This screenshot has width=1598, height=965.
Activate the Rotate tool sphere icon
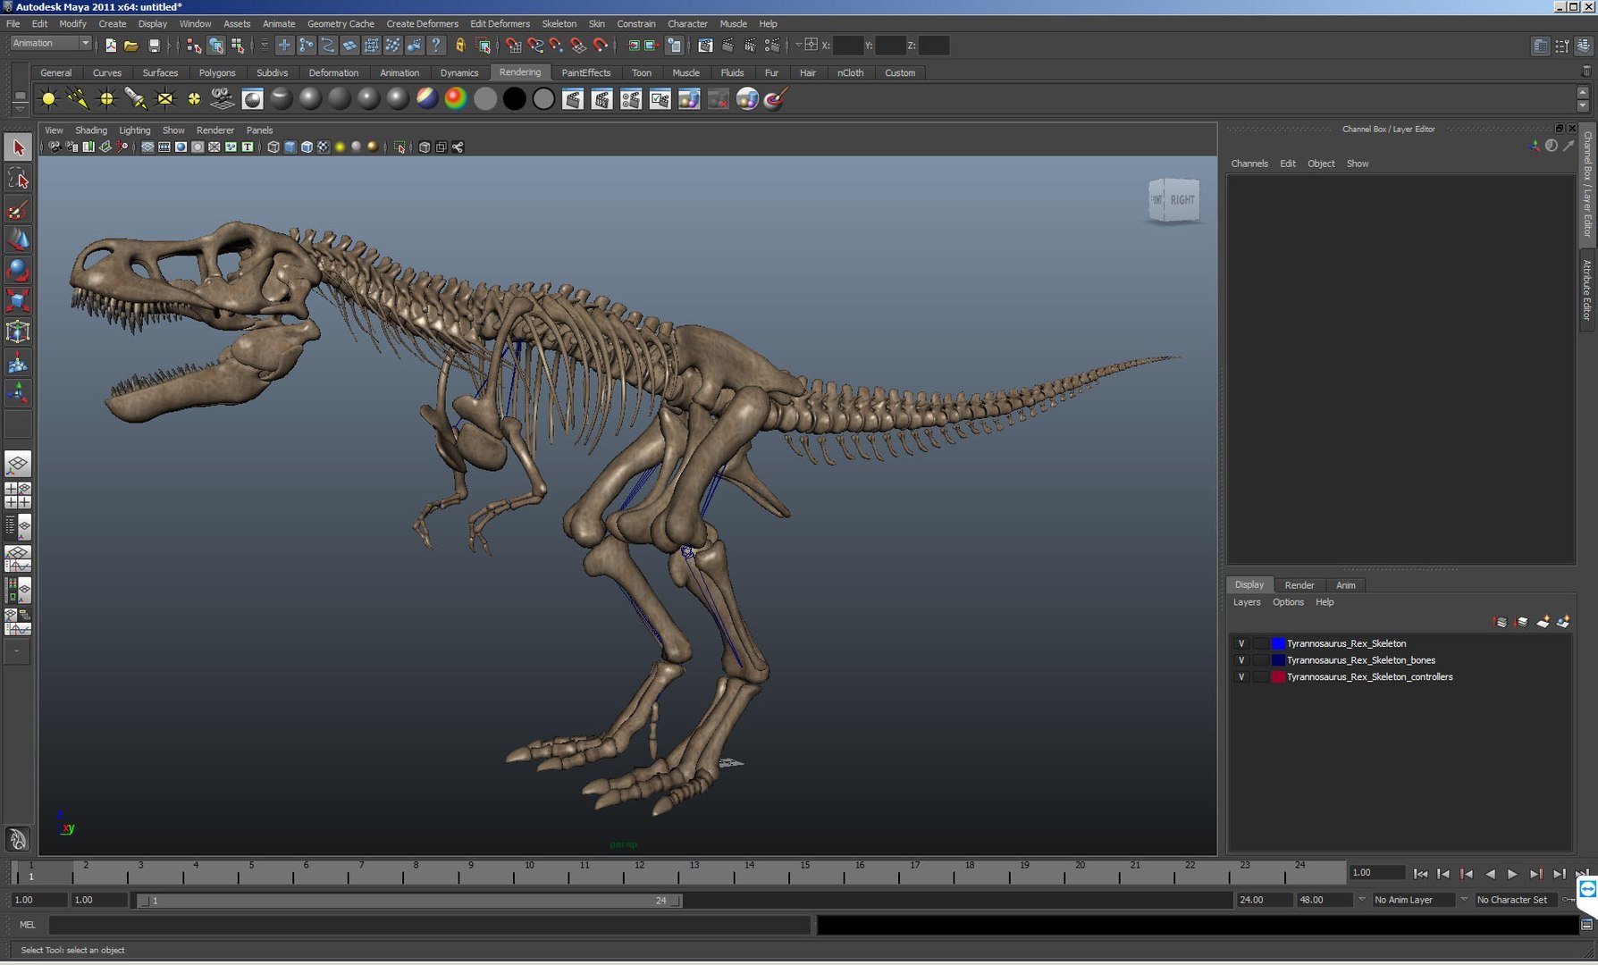click(18, 270)
